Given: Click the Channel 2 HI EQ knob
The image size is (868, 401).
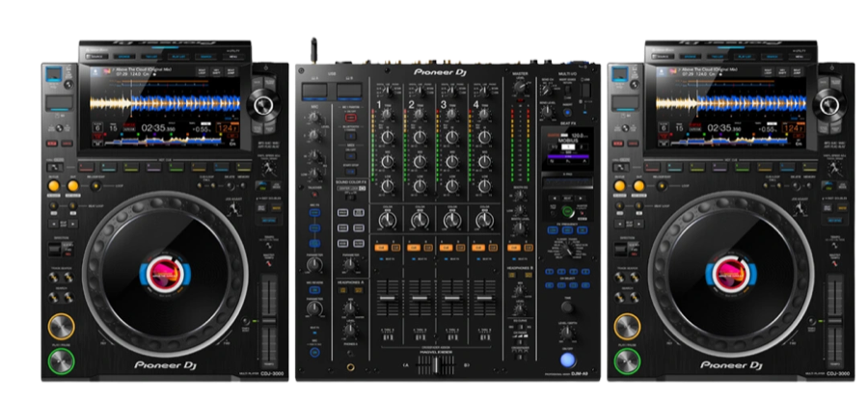Looking at the screenshot, I should (x=420, y=138).
